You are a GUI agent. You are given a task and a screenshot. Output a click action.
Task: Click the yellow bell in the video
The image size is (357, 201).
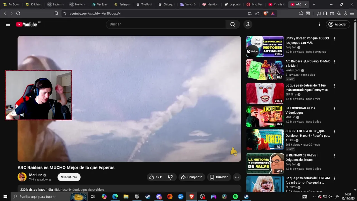tap(234, 152)
